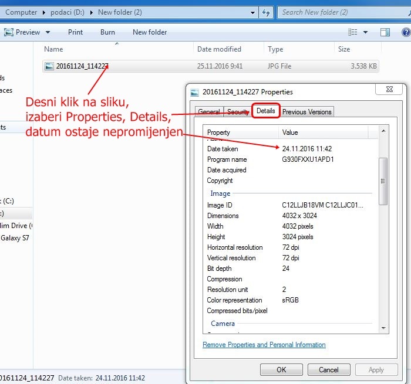
Task: Select the Color representation sRGB row
Action: (291, 300)
